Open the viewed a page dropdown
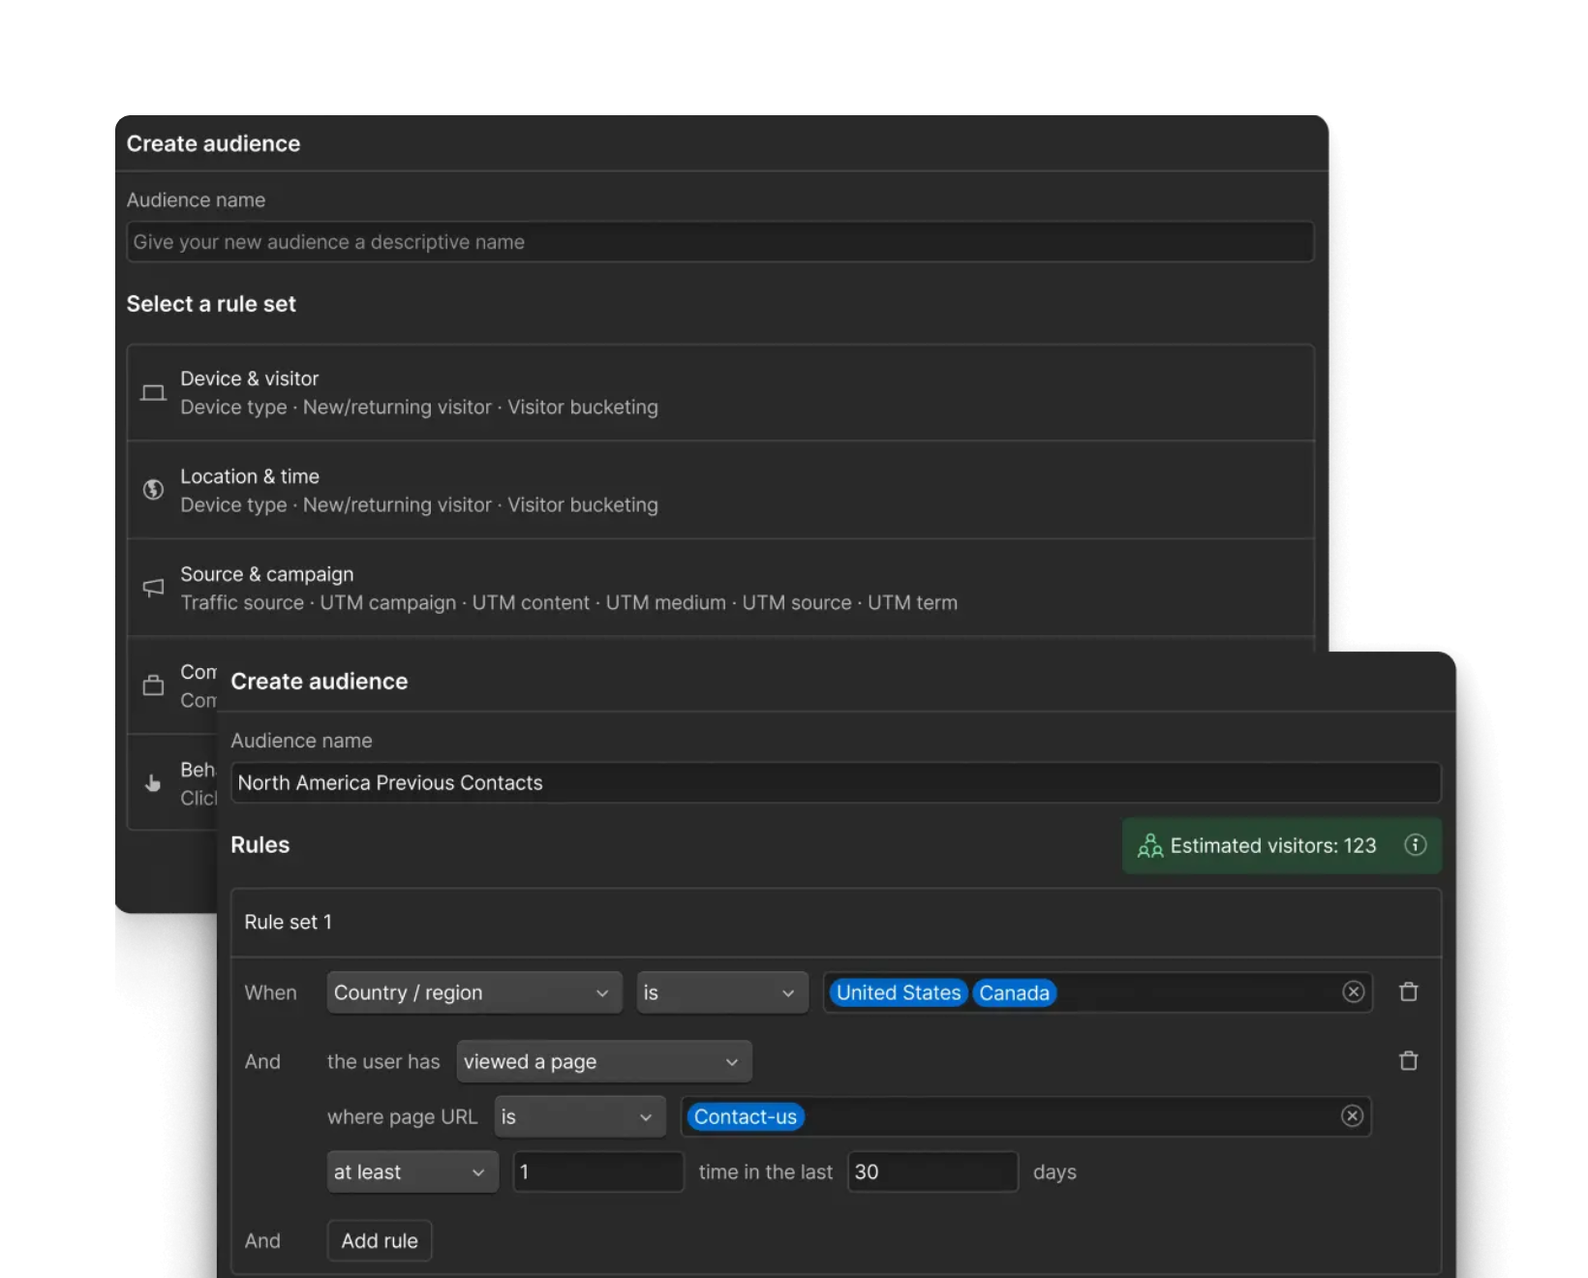Image resolution: width=1588 pixels, height=1278 pixels. 604,1061
